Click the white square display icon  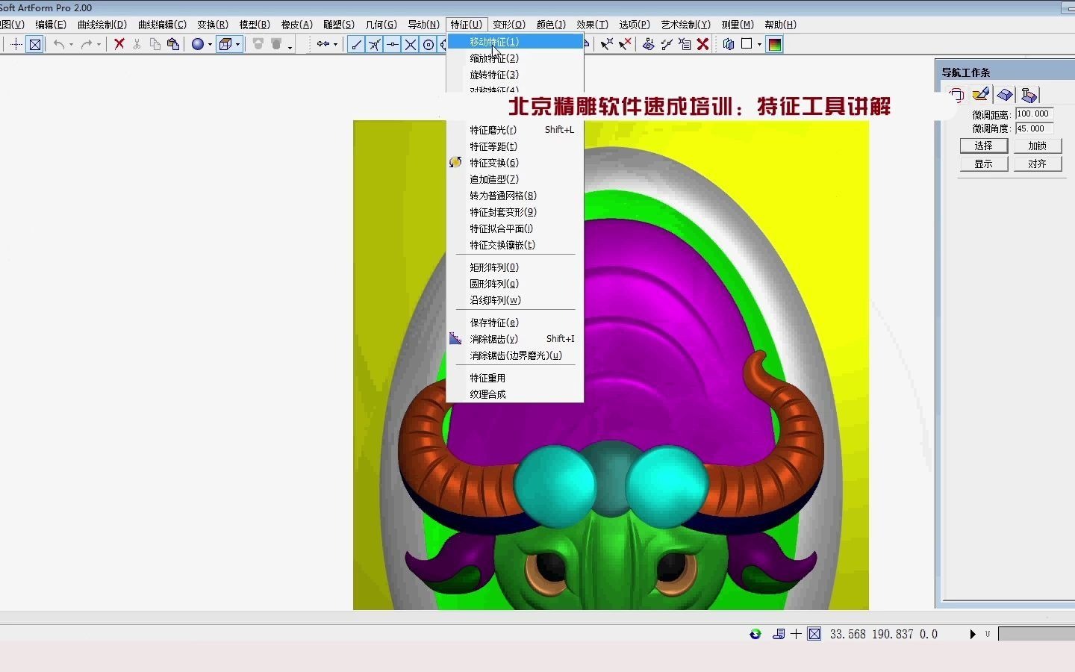click(747, 44)
